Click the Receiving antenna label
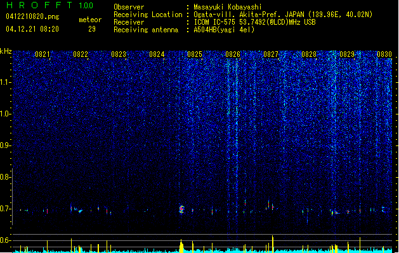399x253 pixels. (x=146, y=30)
